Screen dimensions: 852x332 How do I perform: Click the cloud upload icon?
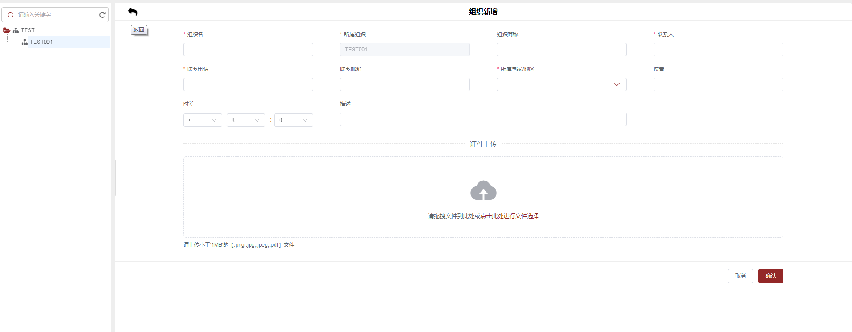coord(483,191)
